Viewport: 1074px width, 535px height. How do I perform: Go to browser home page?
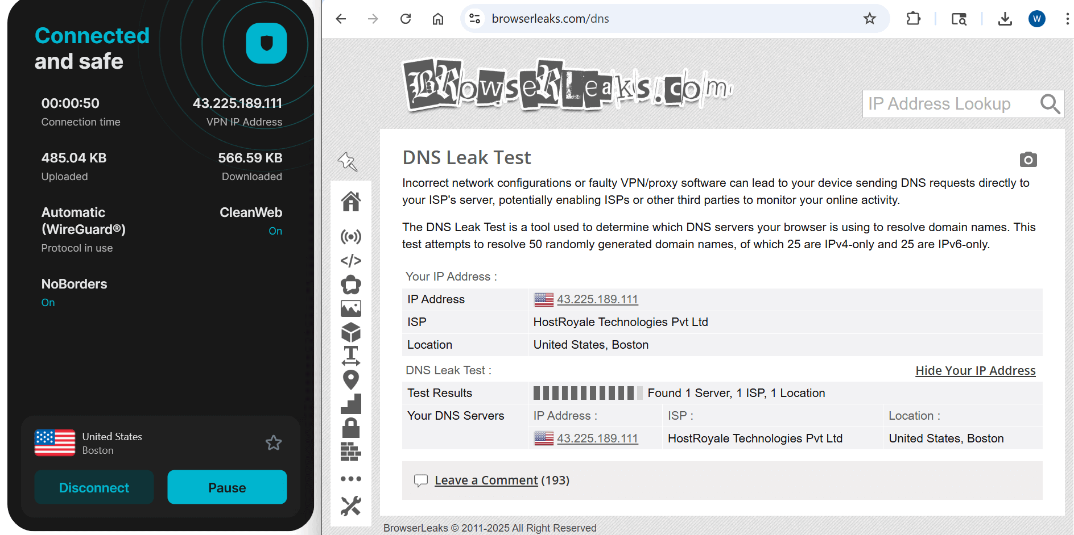[438, 19]
